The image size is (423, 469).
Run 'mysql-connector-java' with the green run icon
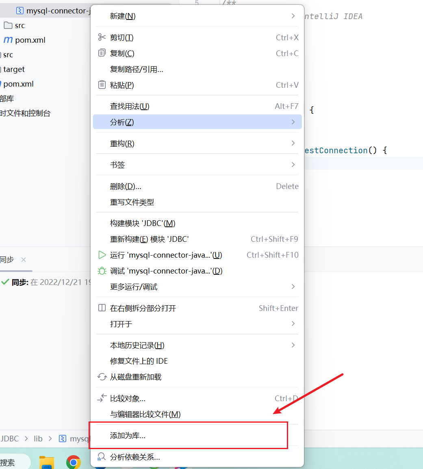pos(101,255)
